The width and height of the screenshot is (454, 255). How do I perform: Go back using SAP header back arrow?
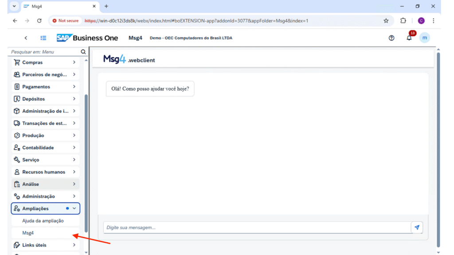[x=26, y=38]
